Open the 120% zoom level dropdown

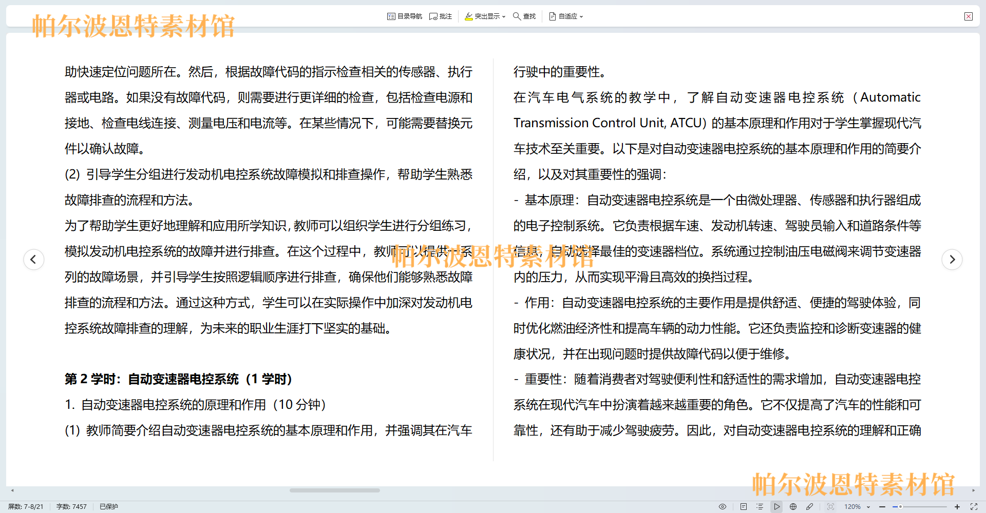pos(857,506)
